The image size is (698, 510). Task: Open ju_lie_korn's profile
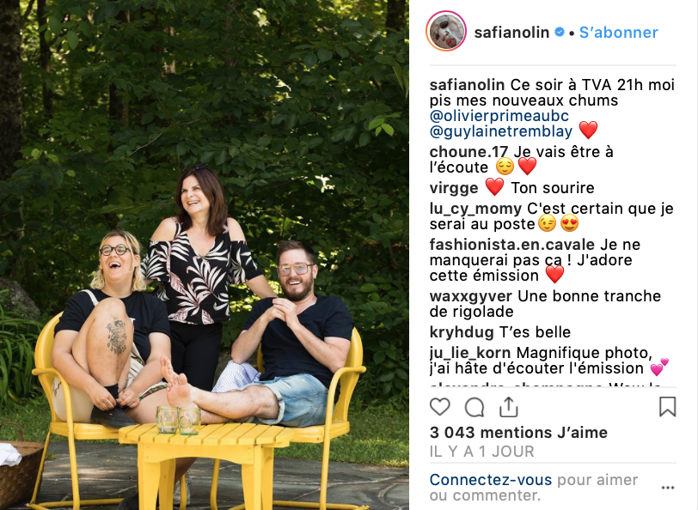coord(470,353)
